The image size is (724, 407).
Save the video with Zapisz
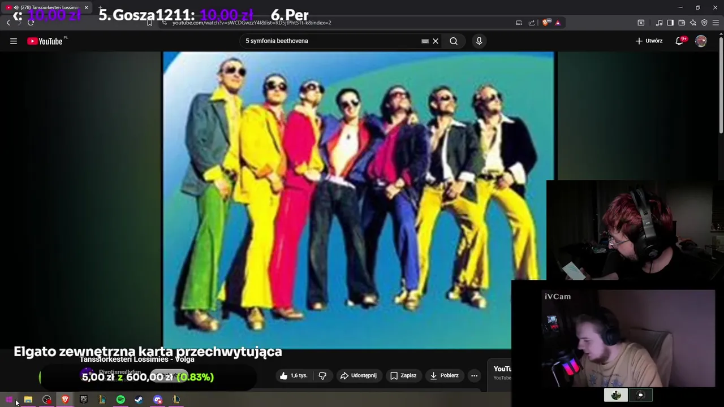pos(403,375)
